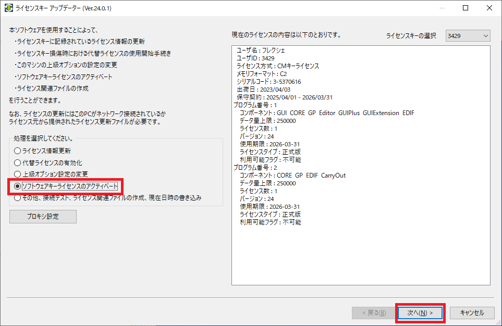Click the プログラム番号 : 2 entry

click(x=255, y=168)
